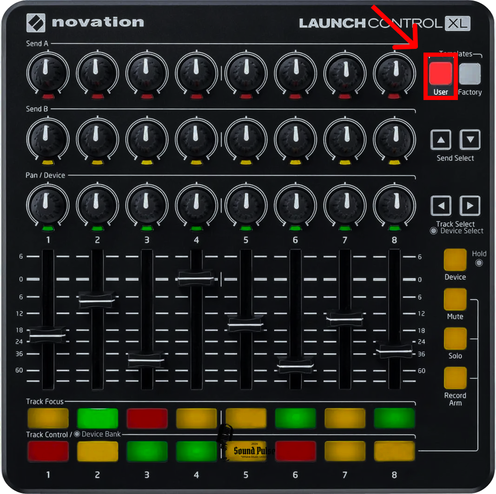Click the Send B knob for channel 1
496x494 pixels.
click(48, 140)
